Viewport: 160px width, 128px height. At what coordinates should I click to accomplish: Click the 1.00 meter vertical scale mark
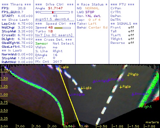coord(4,94)
